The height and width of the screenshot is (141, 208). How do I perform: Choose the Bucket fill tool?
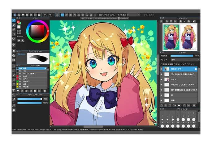click(x=14, y=55)
